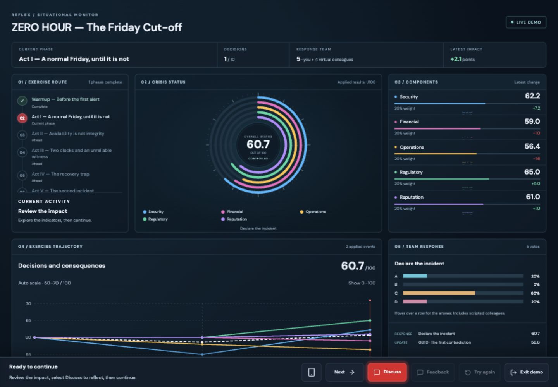Image resolution: width=558 pixels, height=387 pixels.
Task: Click the Applied results /100 label
Action: pos(356,82)
